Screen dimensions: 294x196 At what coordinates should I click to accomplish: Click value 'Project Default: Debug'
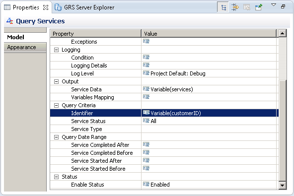click(178, 73)
